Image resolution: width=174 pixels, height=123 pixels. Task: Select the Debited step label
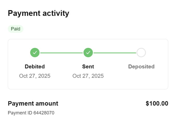point(35,67)
